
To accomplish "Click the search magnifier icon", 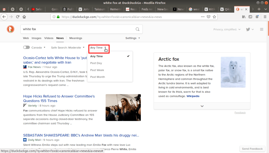I will pos(137,29).
